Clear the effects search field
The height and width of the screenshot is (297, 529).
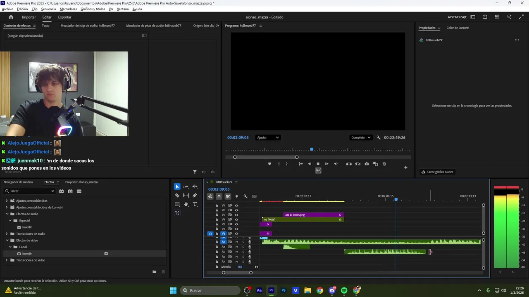52,191
